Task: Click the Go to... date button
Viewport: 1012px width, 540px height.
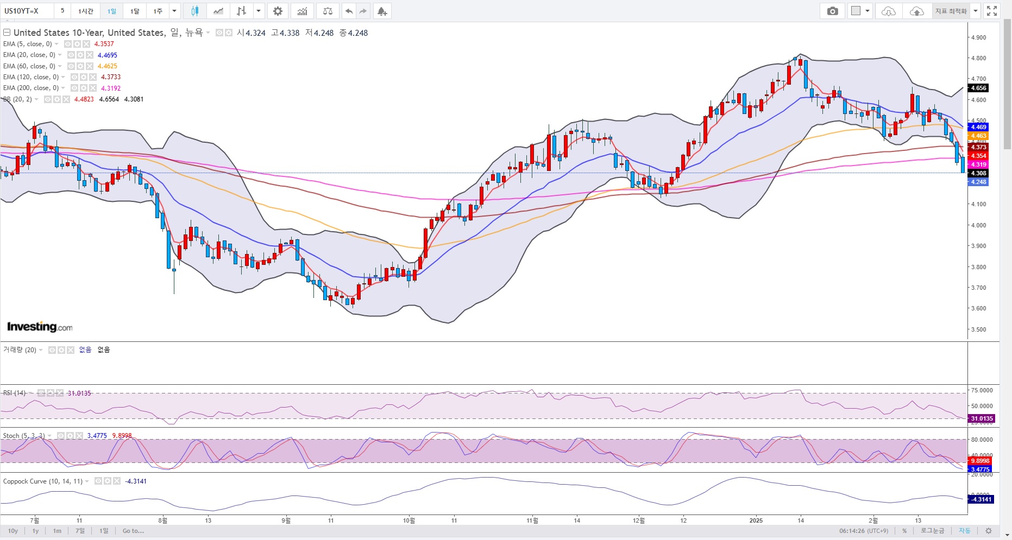Action: (x=133, y=531)
